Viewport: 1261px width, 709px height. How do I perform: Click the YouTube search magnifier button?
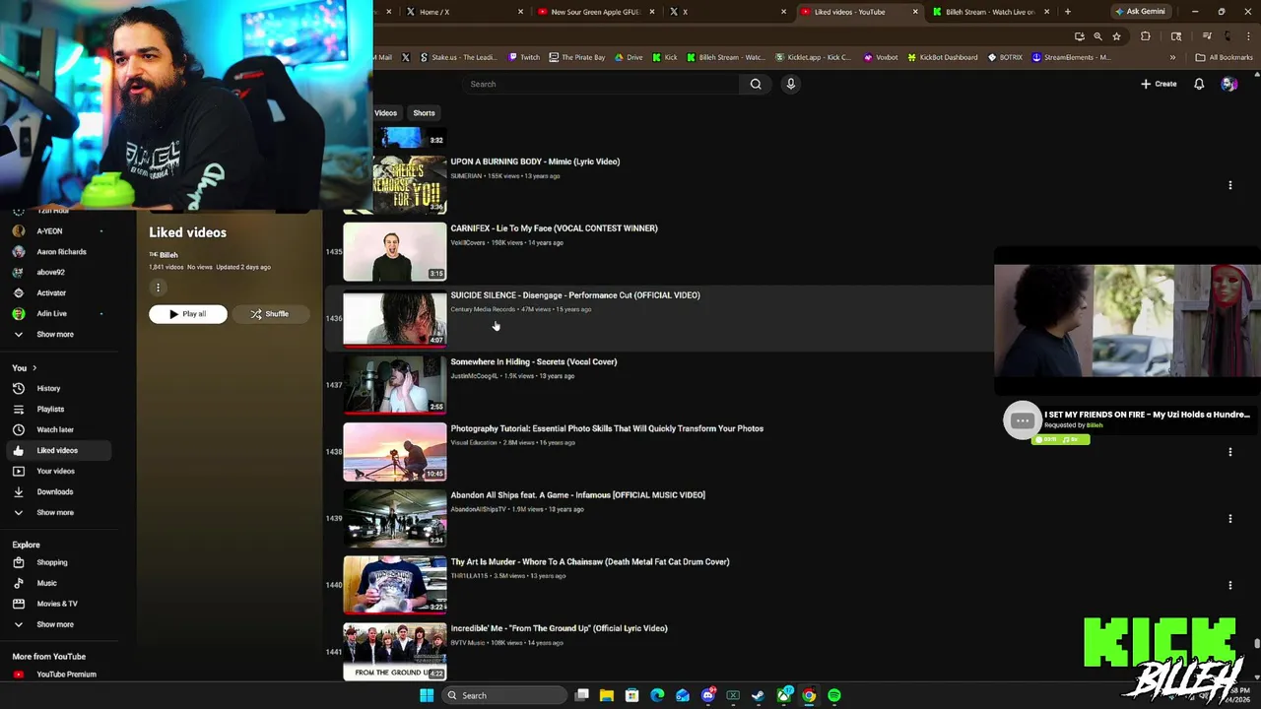pyautogui.click(x=756, y=84)
